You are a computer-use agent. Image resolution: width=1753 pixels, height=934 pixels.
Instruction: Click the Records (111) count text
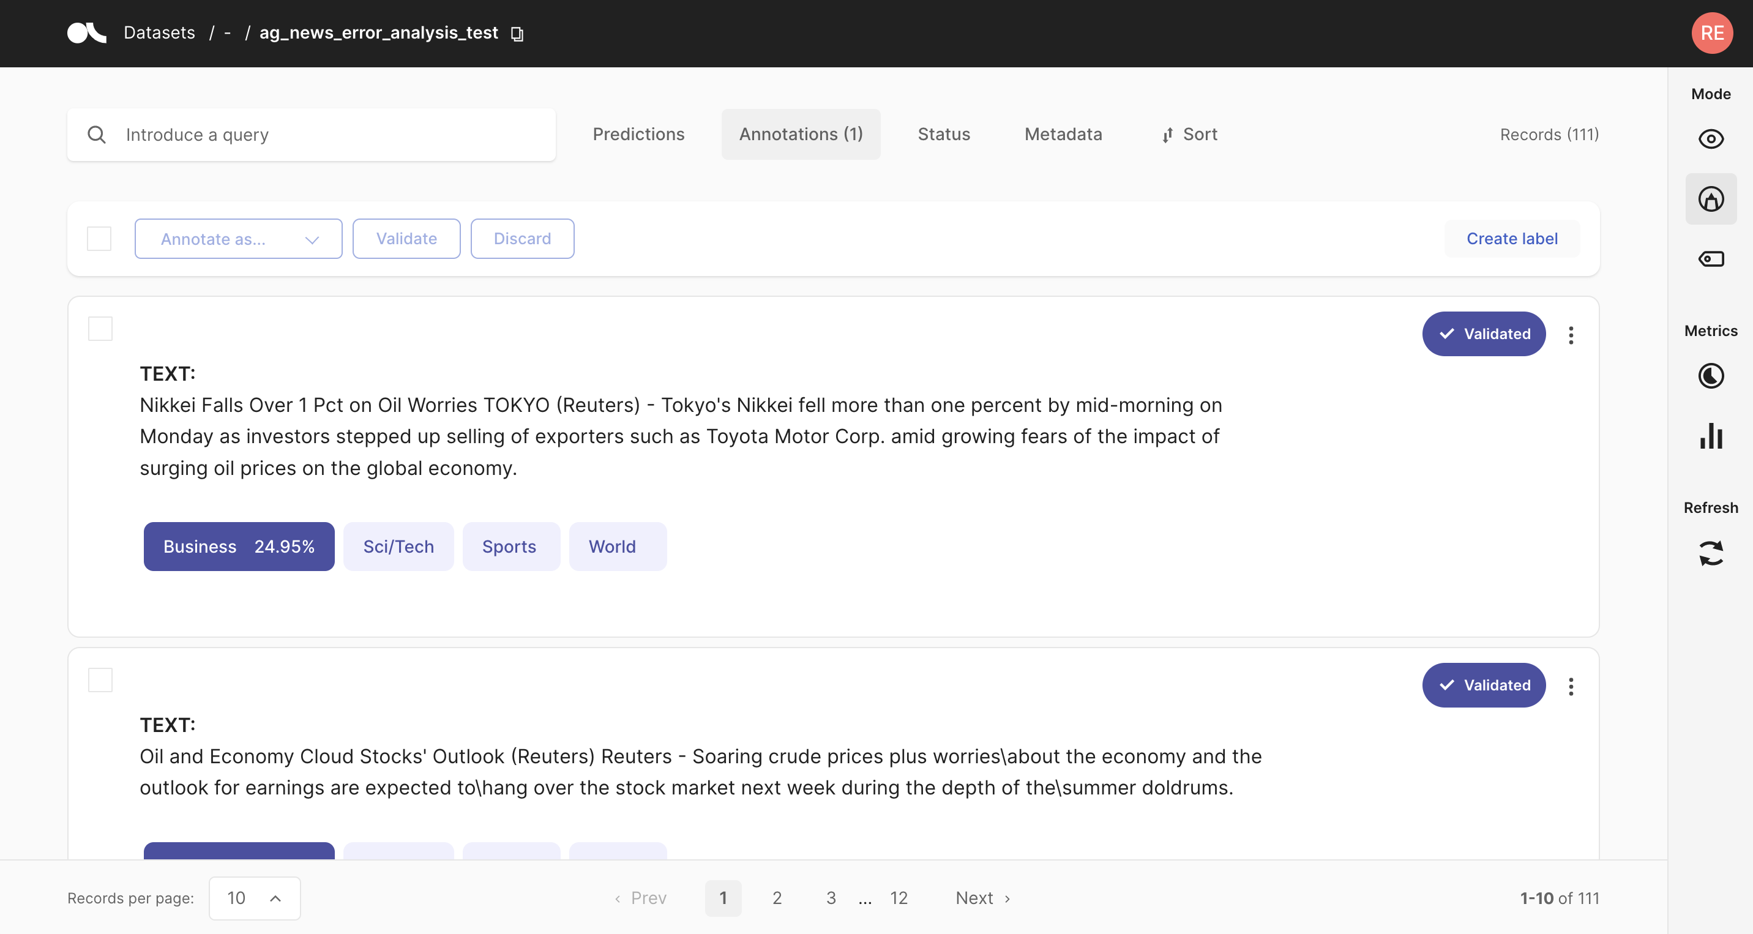pyautogui.click(x=1549, y=135)
